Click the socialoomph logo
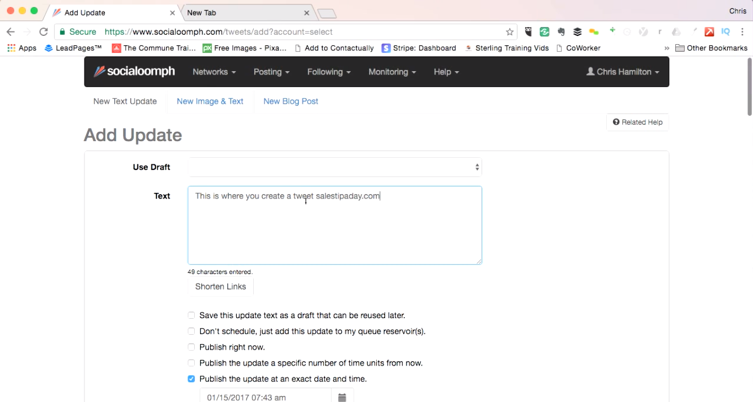Screen dimensions: 753x402 134,72
